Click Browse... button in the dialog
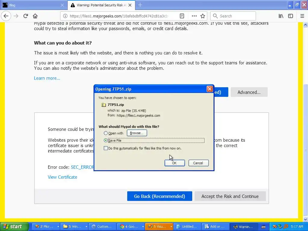The width and height of the screenshot is (308, 231). pyautogui.click(x=137, y=133)
